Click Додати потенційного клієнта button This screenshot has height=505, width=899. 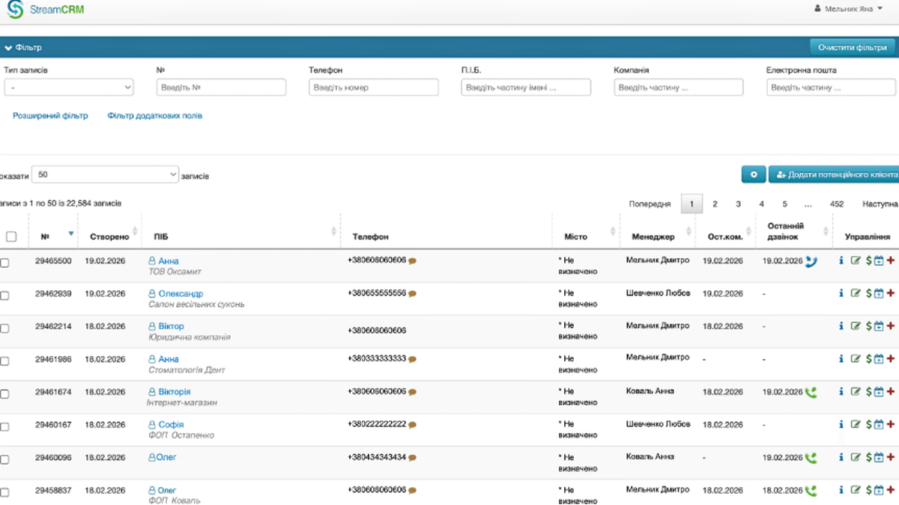(x=835, y=174)
